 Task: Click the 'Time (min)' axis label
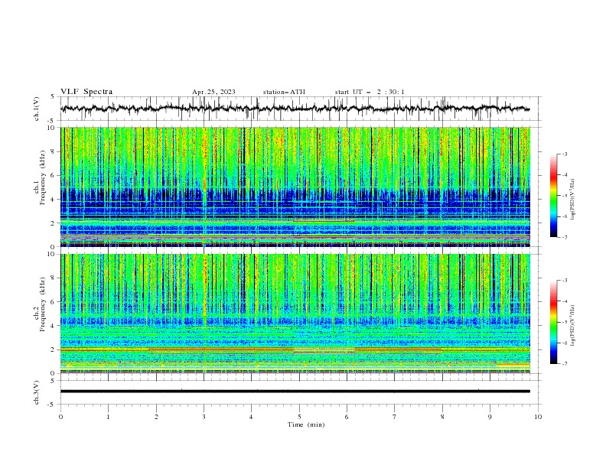(306, 424)
